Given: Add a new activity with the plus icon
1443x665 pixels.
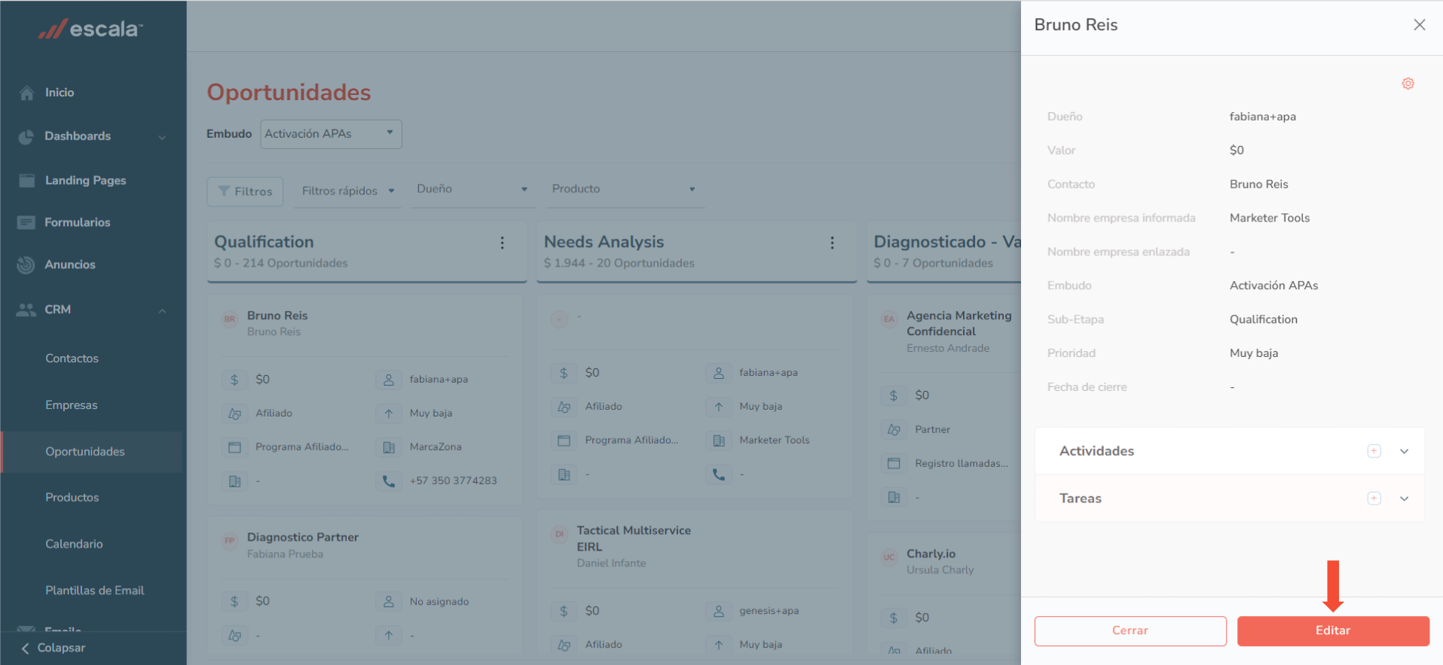Looking at the screenshot, I should (1374, 451).
